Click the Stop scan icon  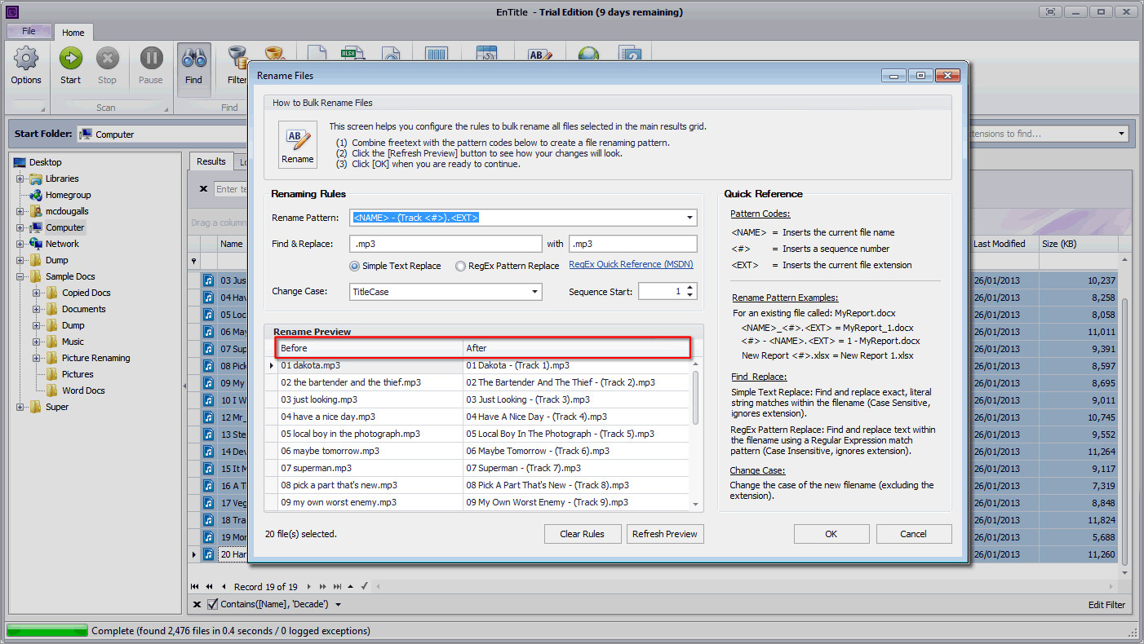click(x=107, y=66)
